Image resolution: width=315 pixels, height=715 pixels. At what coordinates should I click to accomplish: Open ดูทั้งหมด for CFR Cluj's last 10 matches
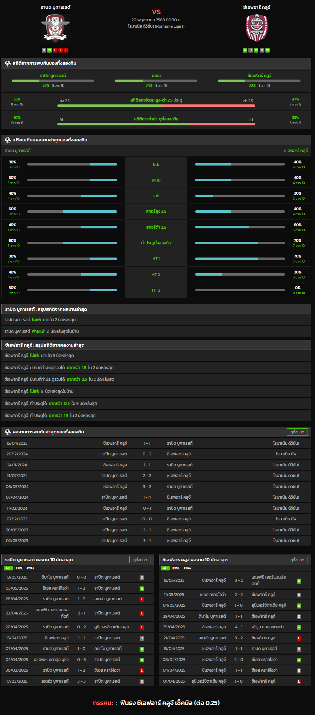[x=297, y=560]
